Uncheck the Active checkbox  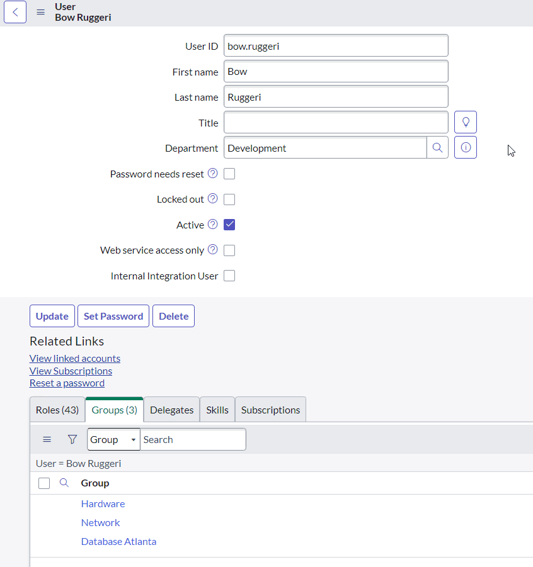[x=229, y=225]
